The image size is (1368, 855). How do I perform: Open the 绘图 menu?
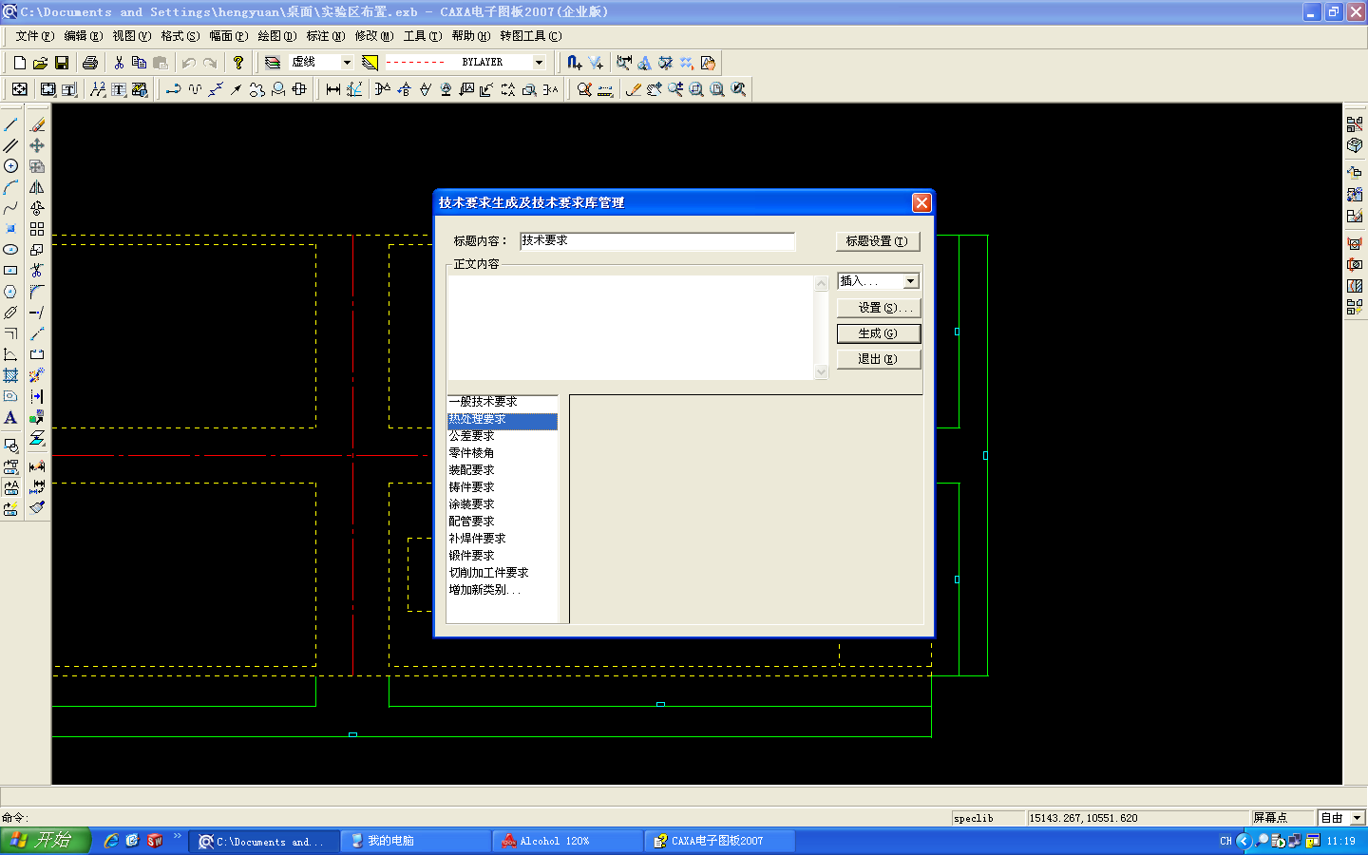[276, 36]
